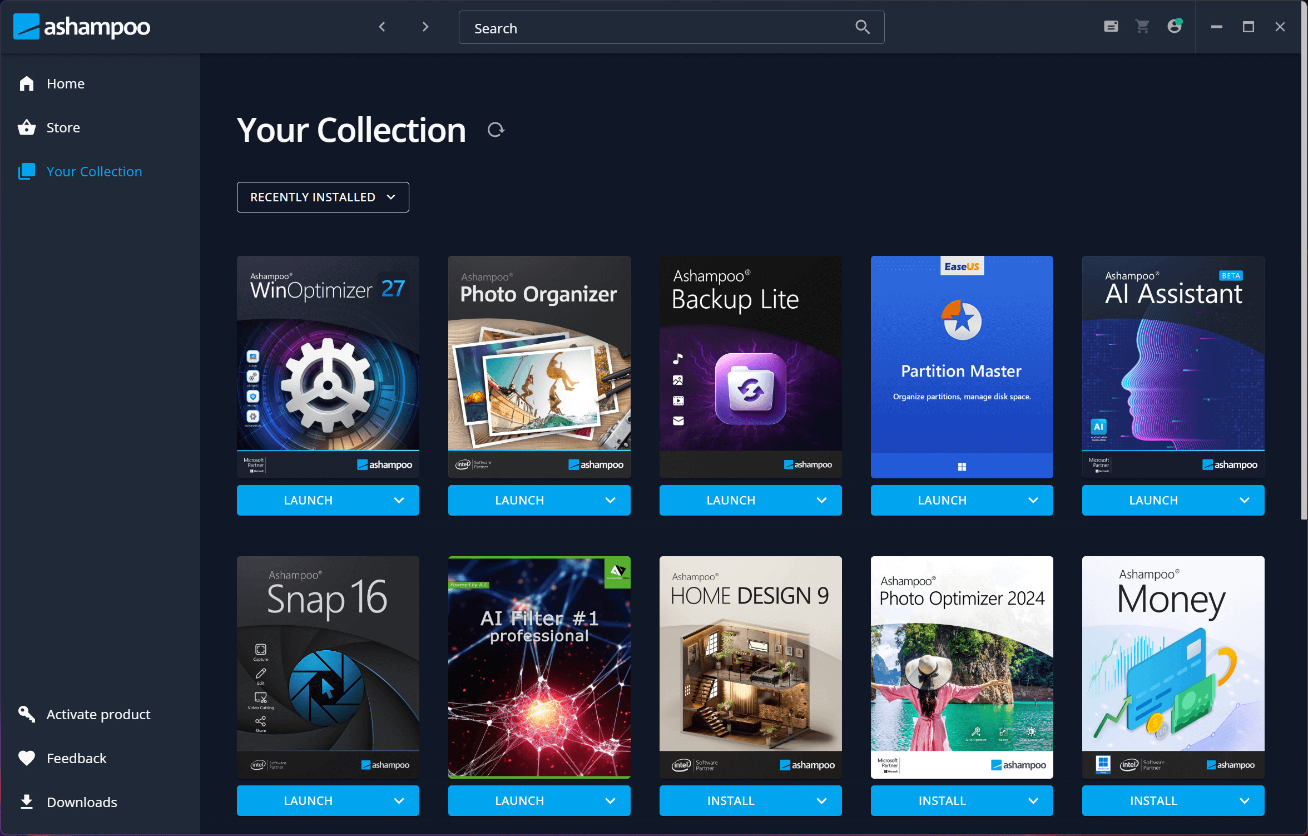Launch AI Filter #1 professional

519,800
